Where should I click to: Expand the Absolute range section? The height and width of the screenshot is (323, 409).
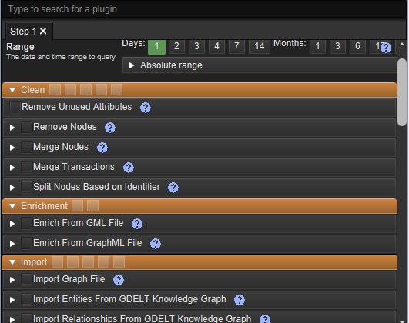tap(132, 65)
